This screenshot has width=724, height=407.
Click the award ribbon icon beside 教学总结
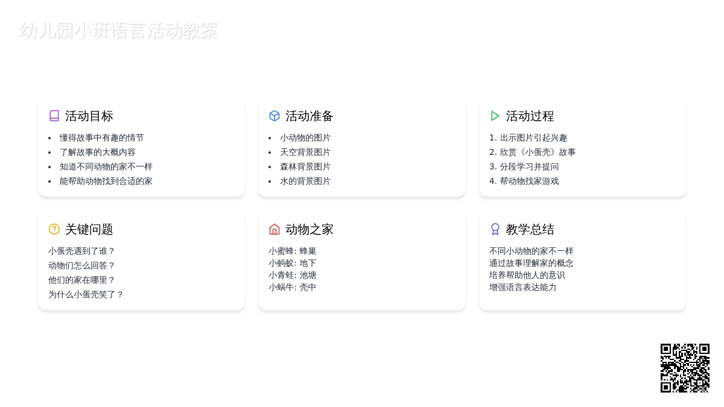coord(495,229)
